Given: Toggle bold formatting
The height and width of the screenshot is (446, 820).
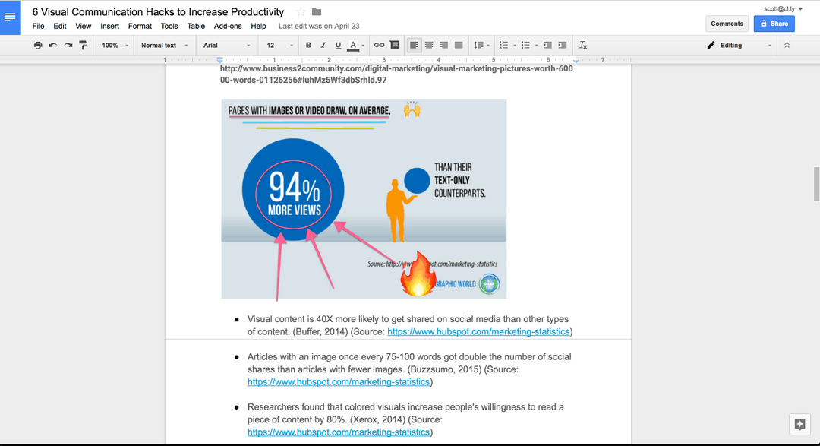Looking at the screenshot, I should pyautogui.click(x=308, y=46).
